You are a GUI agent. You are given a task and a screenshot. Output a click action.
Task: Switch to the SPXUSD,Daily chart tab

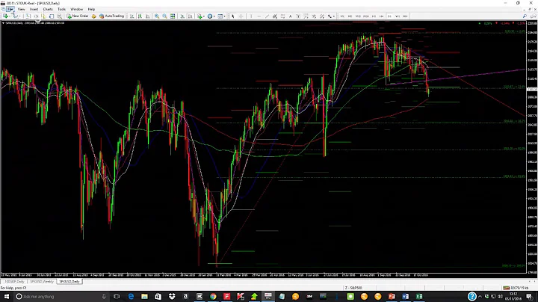(x=69, y=281)
